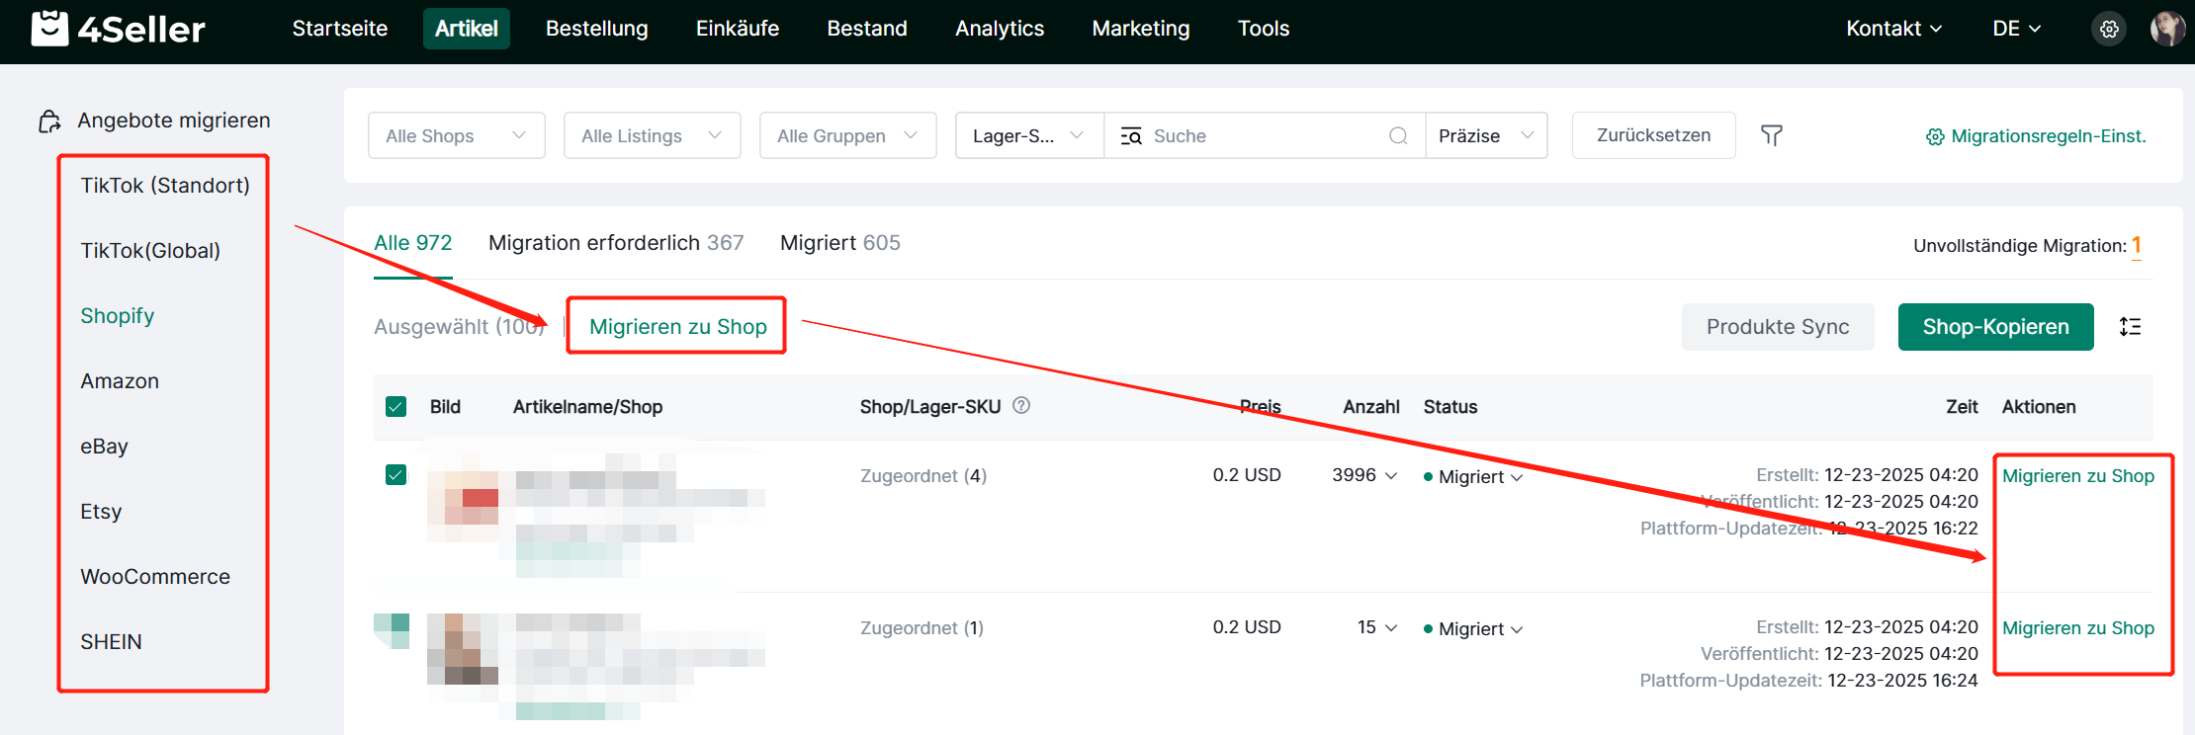Switch to Migration erforderlich tab
This screenshot has width=2195, height=735.
(615, 243)
